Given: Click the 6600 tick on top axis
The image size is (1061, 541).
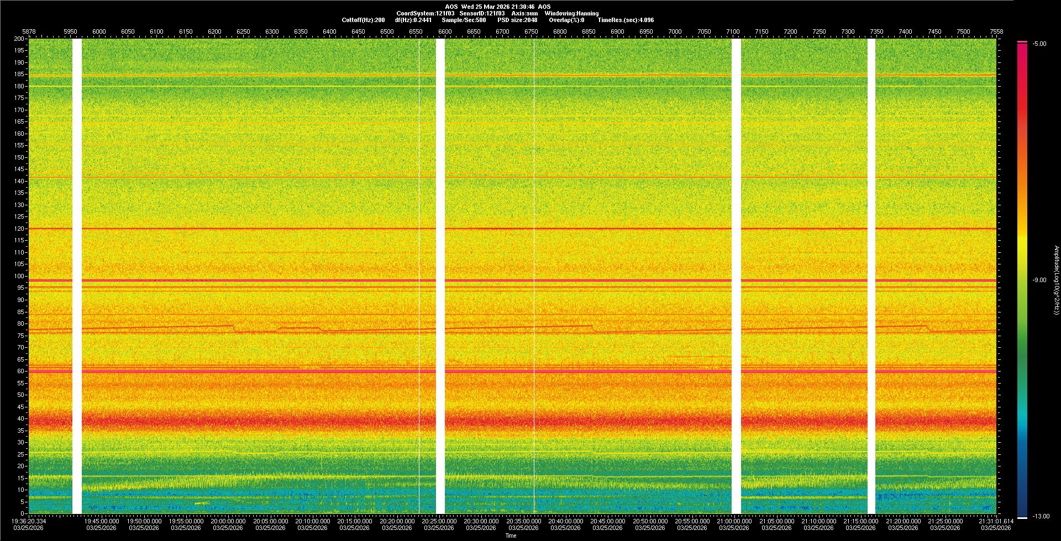Looking at the screenshot, I should pos(445,31).
